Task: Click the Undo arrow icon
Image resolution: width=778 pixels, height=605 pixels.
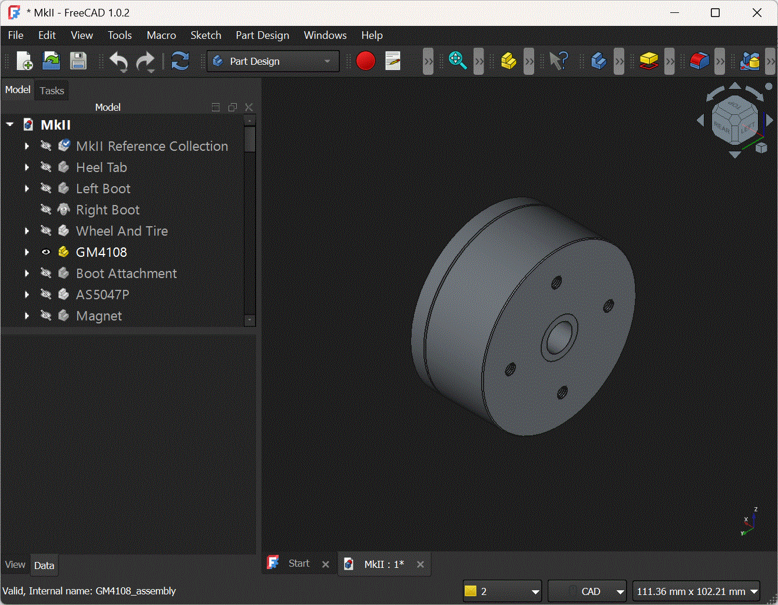Action: coord(119,61)
